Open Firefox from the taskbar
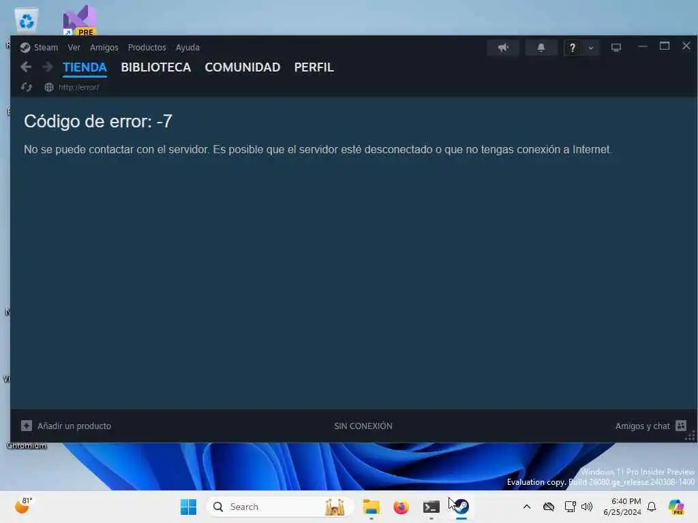This screenshot has width=698, height=523. click(401, 507)
